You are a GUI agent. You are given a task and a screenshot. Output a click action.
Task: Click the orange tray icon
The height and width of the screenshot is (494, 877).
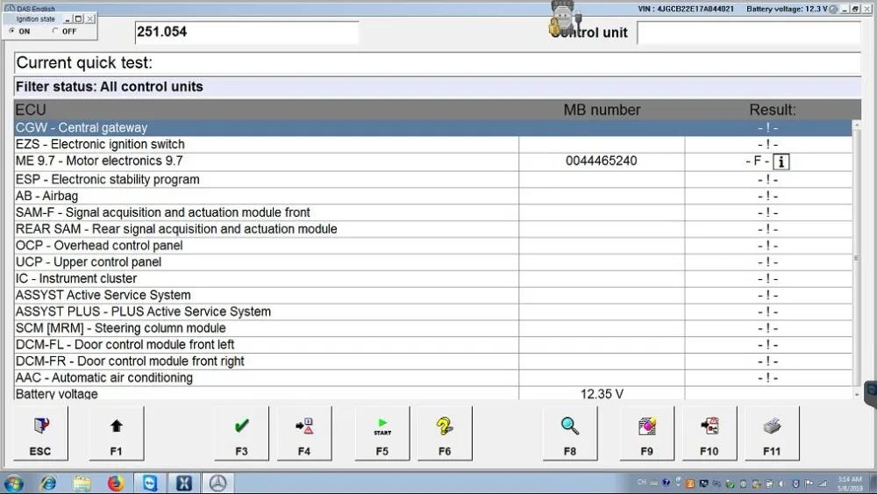pyautogui.click(x=690, y=483)
